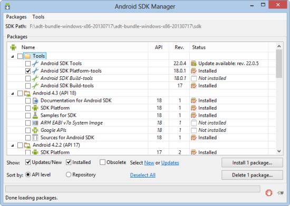Open the Tools menu
The image size is (290, 206).
[38, 17]
